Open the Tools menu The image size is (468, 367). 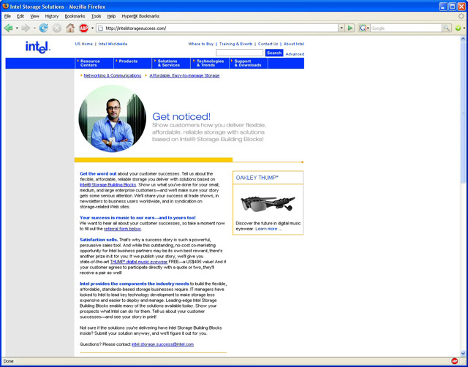96,16
